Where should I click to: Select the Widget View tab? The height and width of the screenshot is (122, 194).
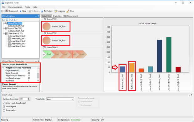(x=46, y=16)
